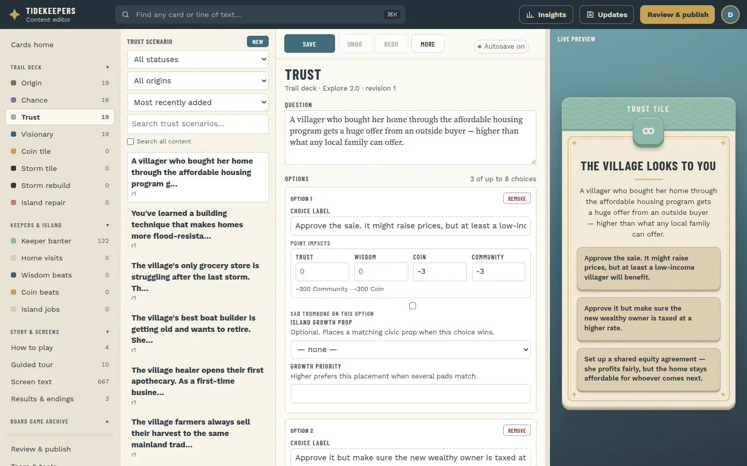Edit the Coin point impact field
The width and height of the screenshot is (747, 466).
439,272
